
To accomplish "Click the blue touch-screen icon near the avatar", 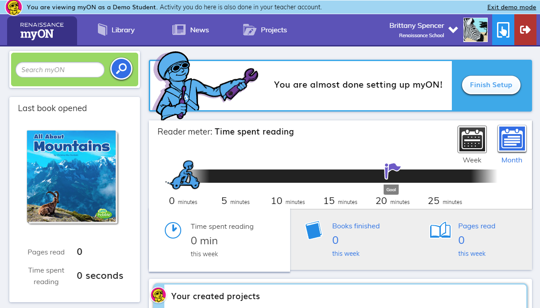I will [503, 30].
